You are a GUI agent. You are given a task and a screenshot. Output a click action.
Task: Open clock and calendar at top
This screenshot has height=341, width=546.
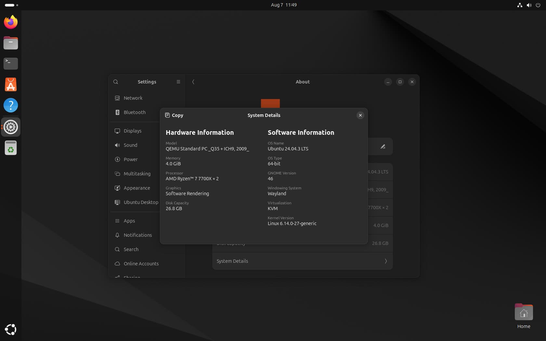coord(284,5)
